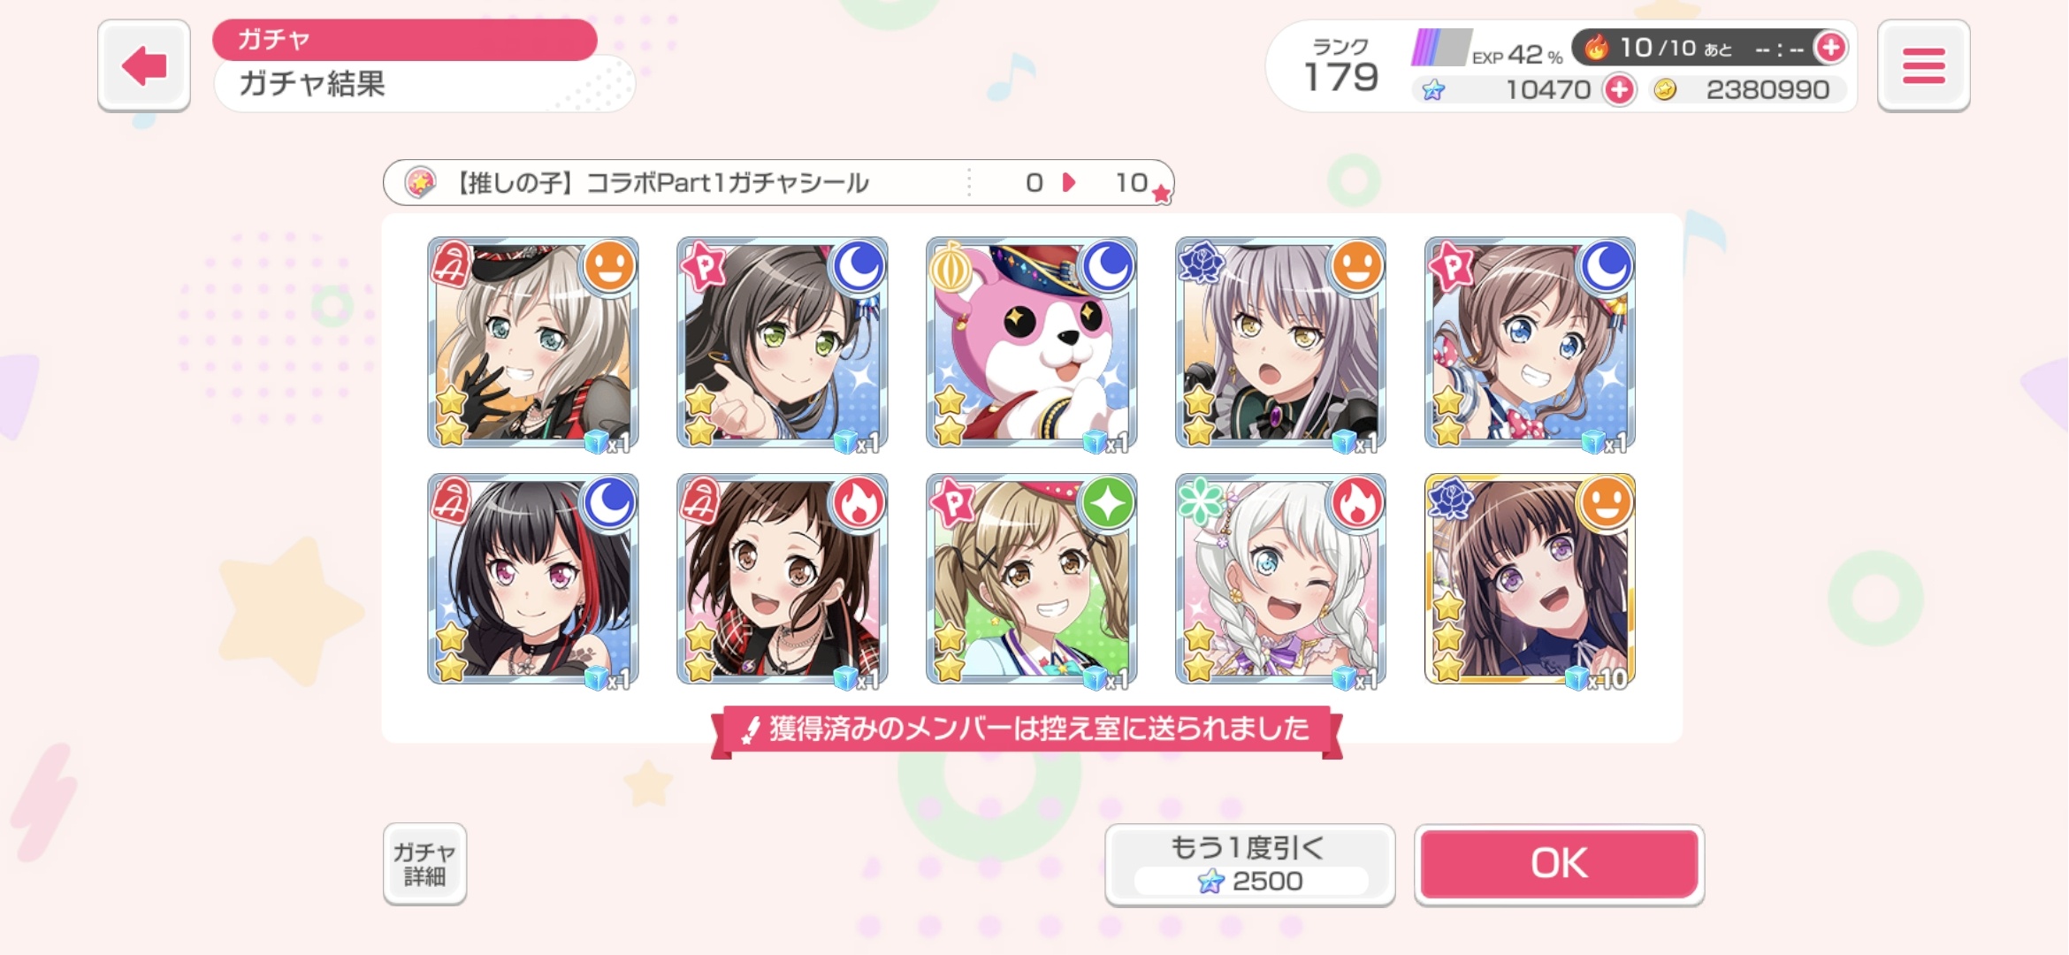
Task: Tap the red back arrow button
Action: pos(144,65)
